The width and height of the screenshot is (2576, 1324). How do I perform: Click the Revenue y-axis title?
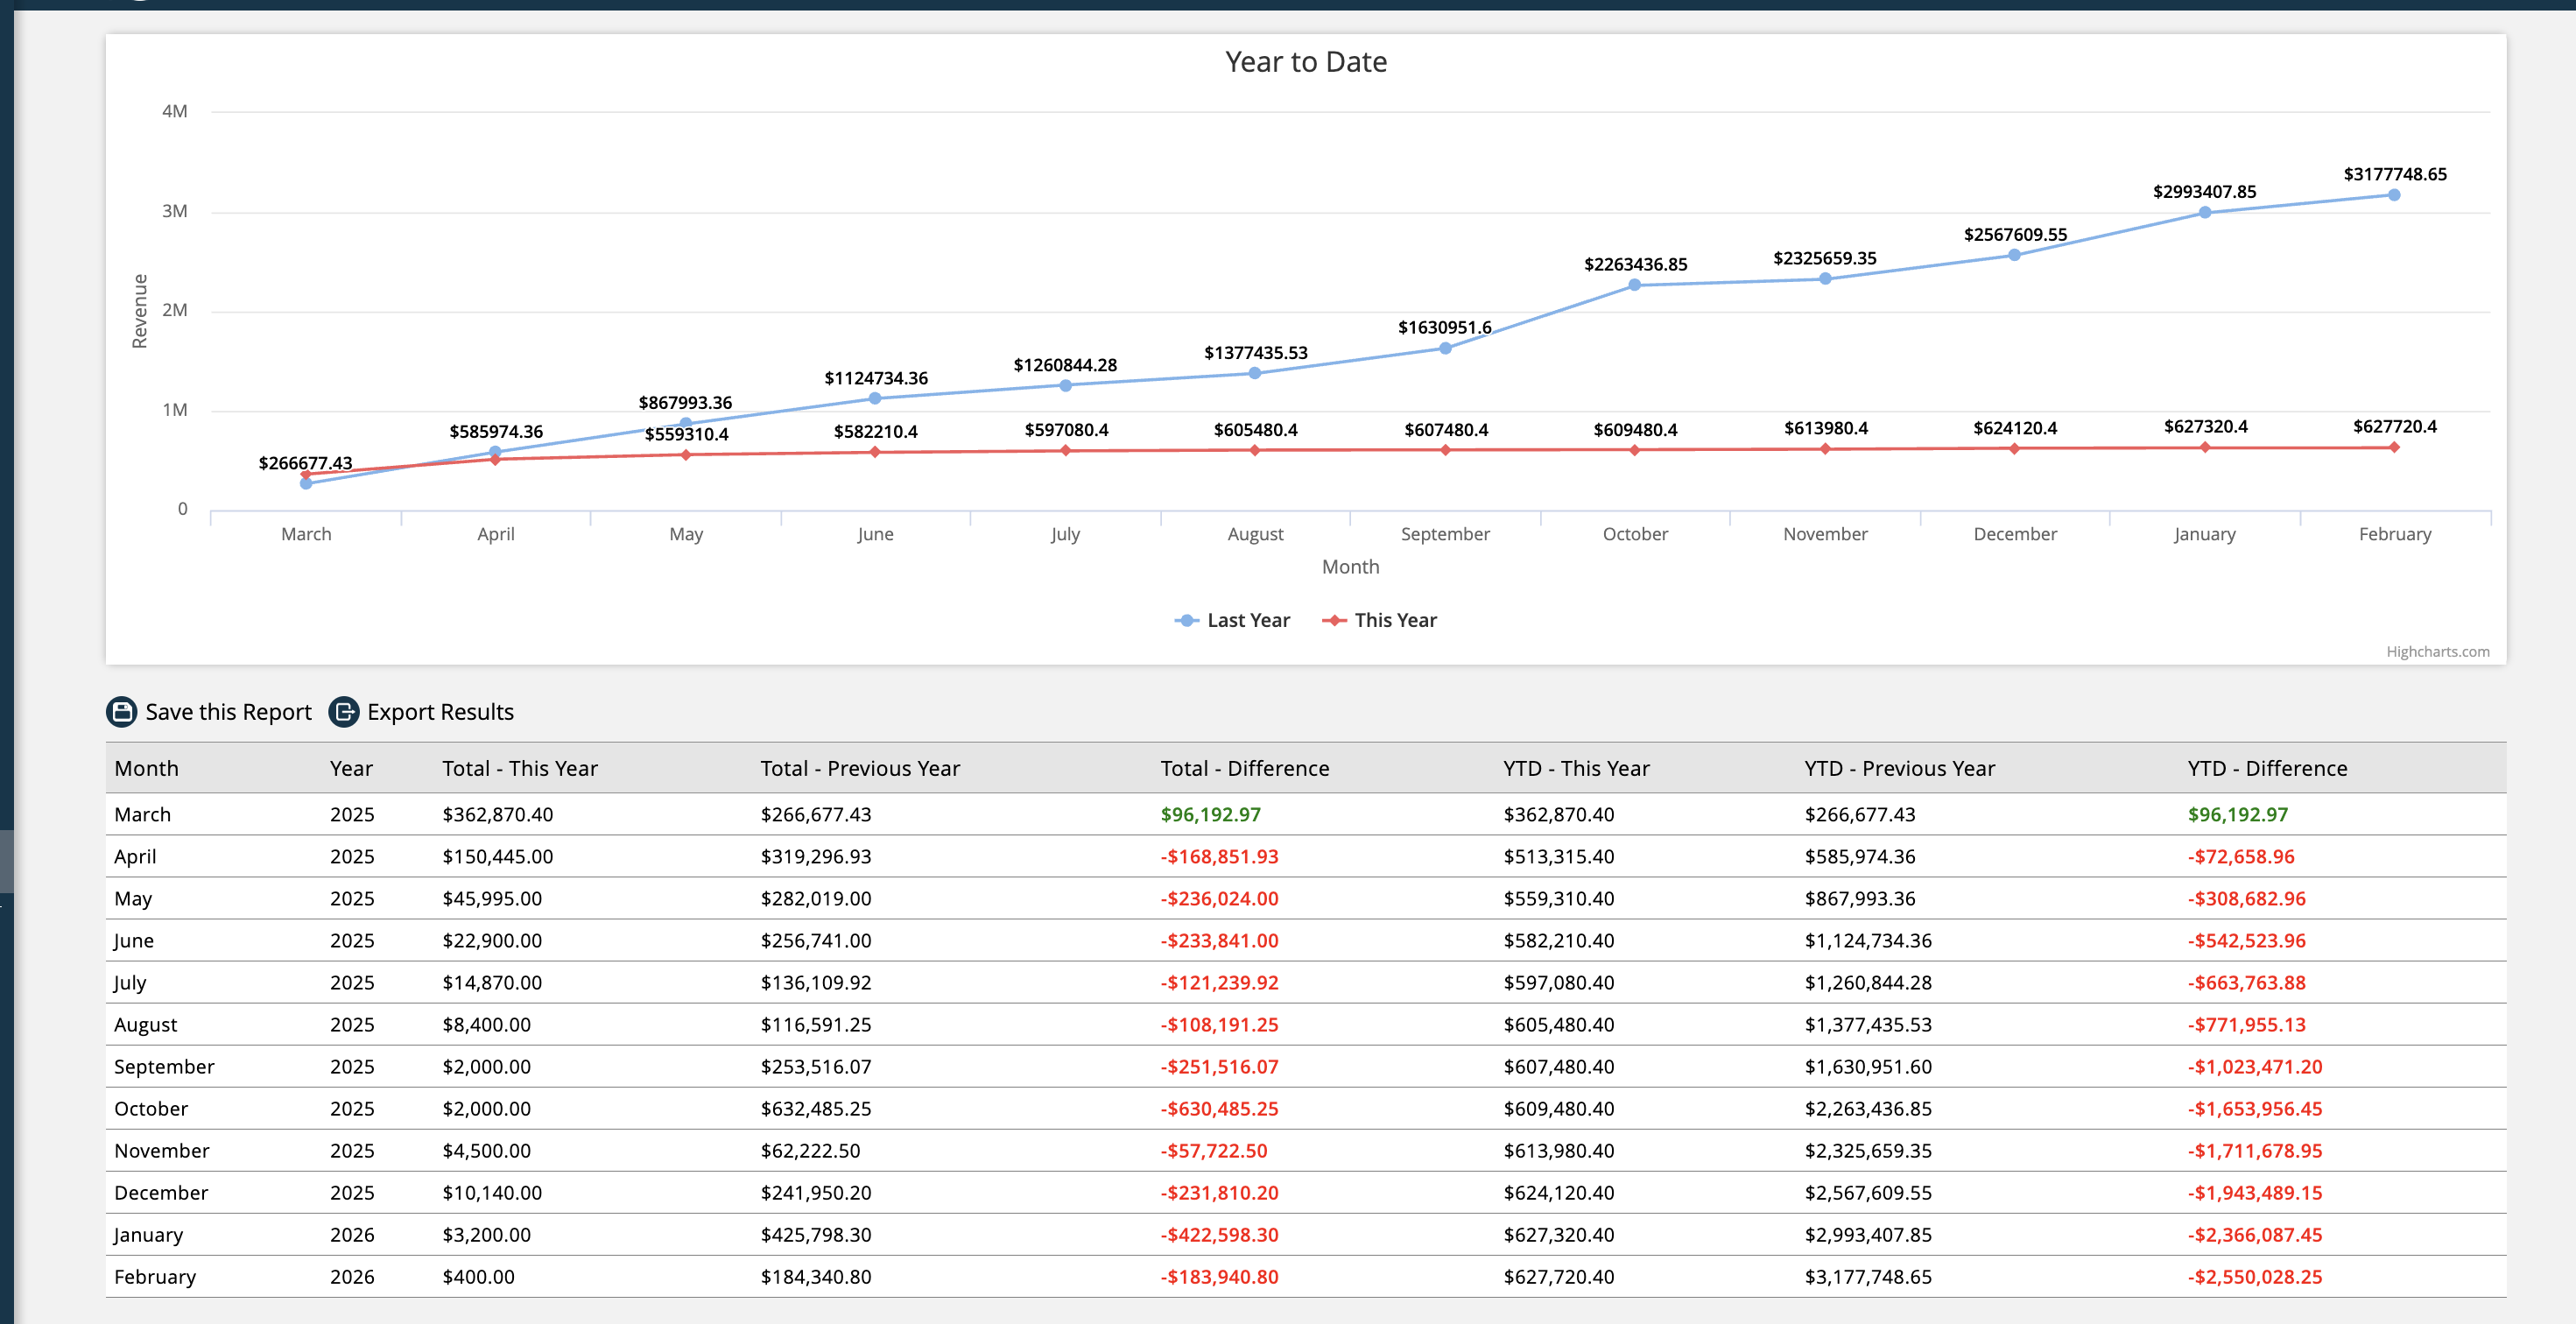(139, 311)
